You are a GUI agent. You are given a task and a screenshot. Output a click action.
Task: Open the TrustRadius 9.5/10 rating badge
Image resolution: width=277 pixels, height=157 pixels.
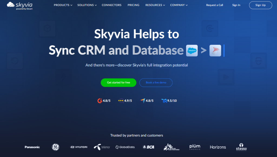pyautogui.click(x=169, y=100)
